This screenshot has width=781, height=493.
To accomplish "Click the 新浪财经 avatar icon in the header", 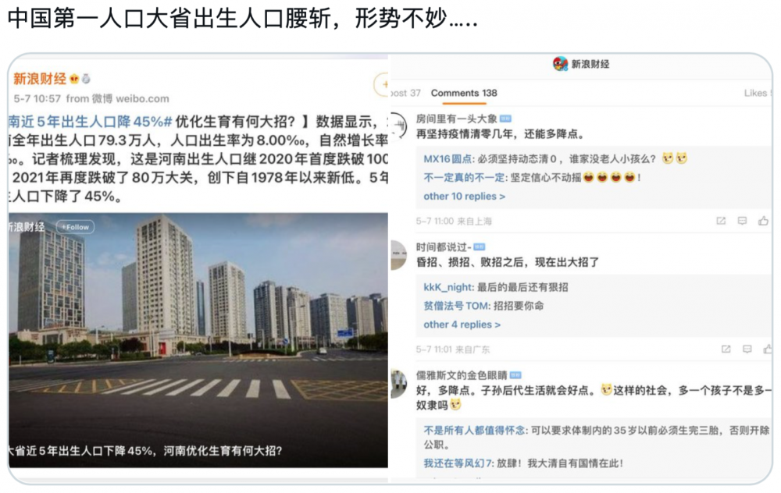I will point(560,64).
